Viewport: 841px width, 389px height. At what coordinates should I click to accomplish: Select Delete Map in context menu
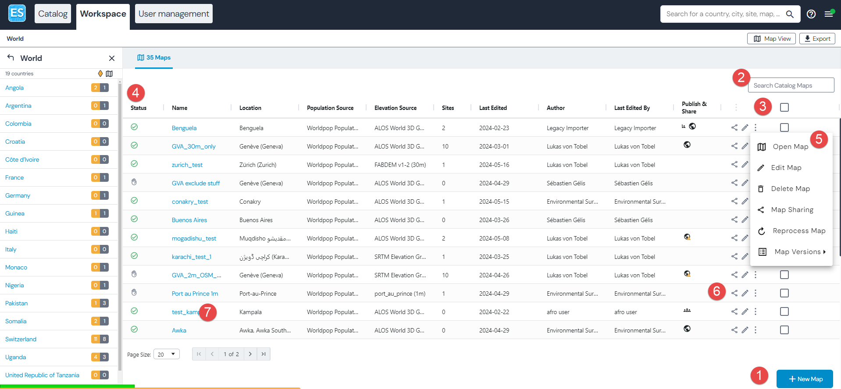[x=790, y=189]
